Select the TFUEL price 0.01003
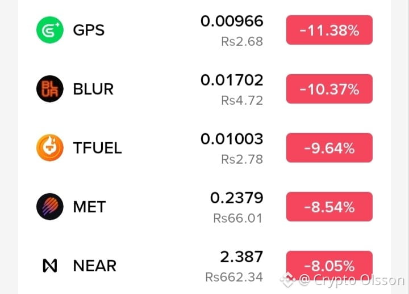Viewport: 409px width, 294px height. tap(232, 139)
